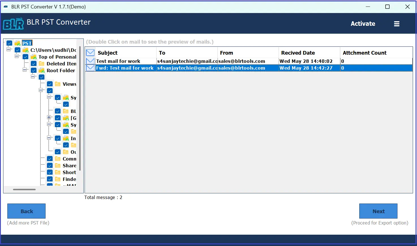
Task: Click the horizontal scrollbar below the folder tree
Action: tap(24, 189)
